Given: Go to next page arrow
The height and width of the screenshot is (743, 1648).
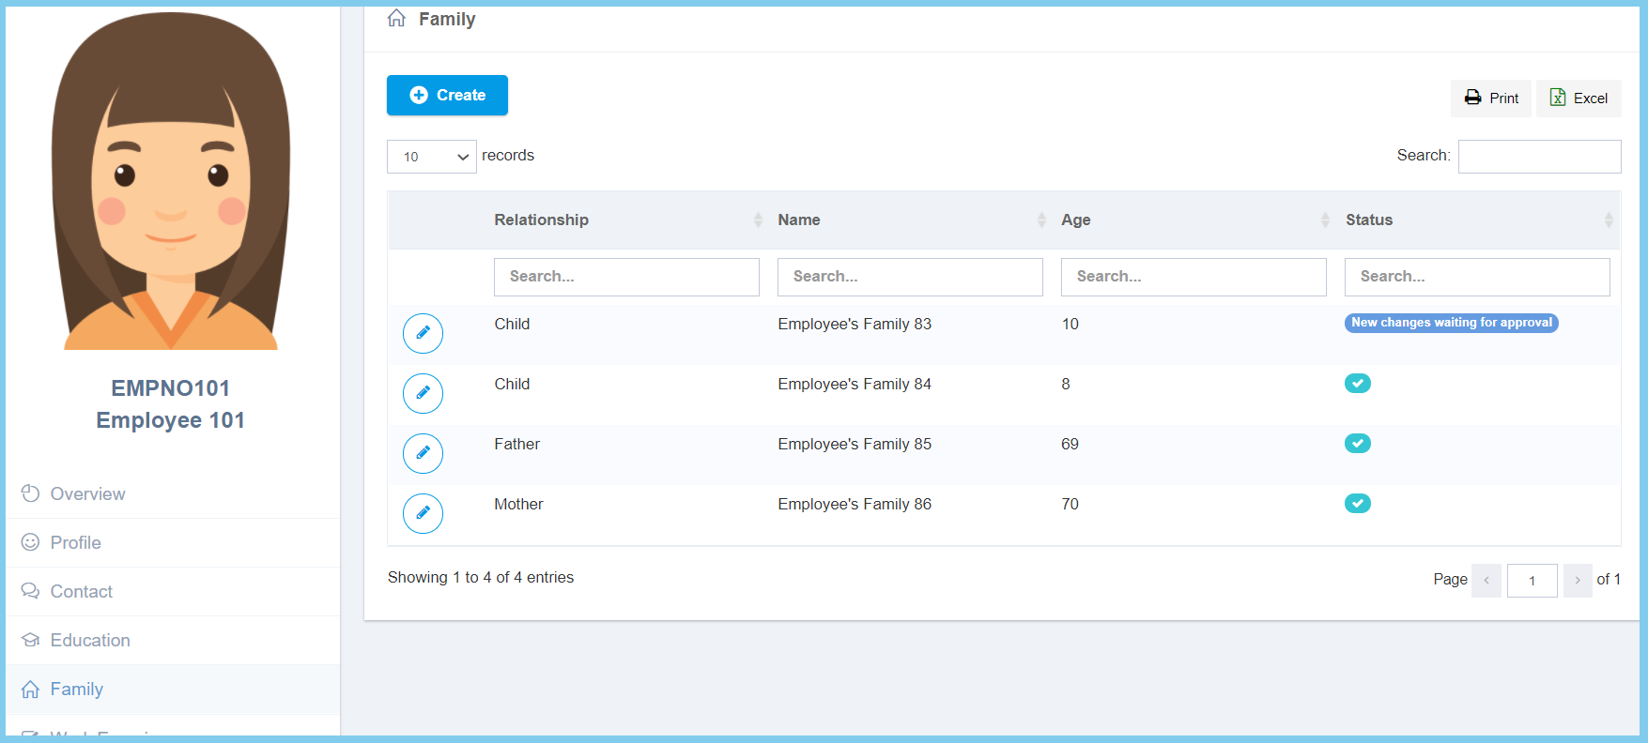Looking at the screenshot, I should 1577,581.
